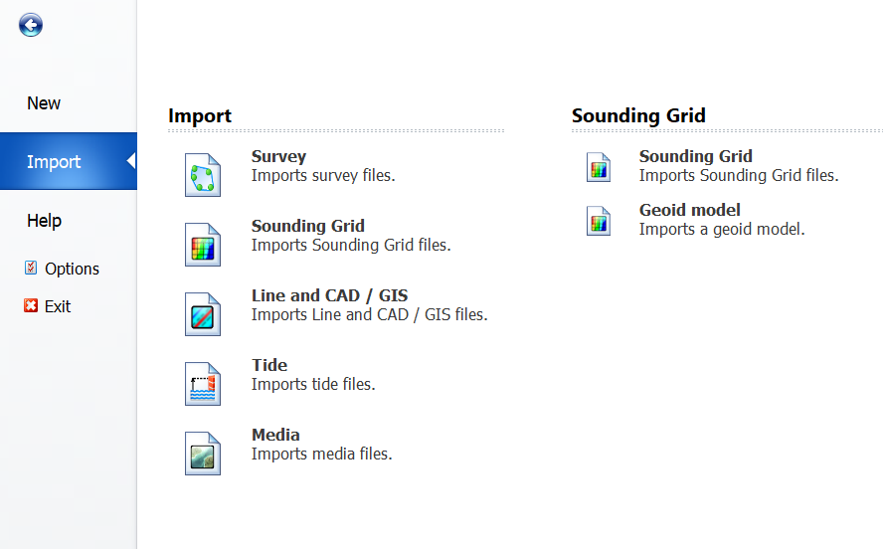The width and height of the screenshot is (883, 549).
Task: Click the Media file icon
Action: pyautogui.click(x=203, y=454)
